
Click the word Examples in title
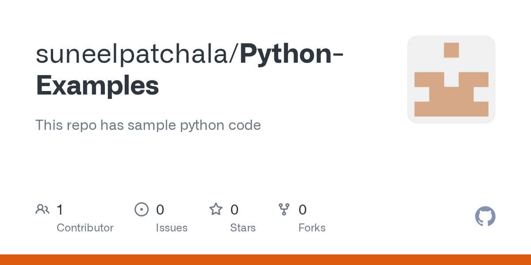click(x=97, y=85)
